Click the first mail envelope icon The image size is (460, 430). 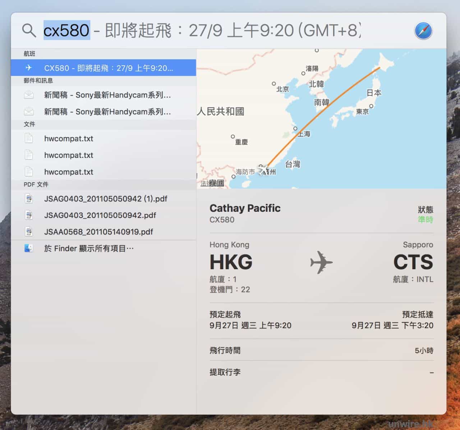29,95
